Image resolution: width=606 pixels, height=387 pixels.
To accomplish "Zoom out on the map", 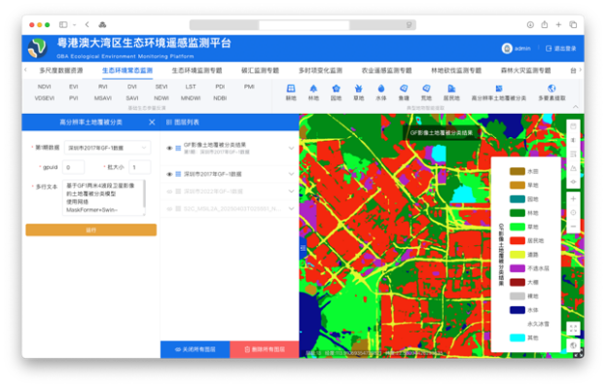I will coord(573,227).
